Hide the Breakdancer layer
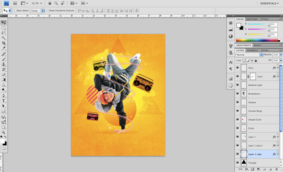Image resolution: width=283 pixels, height=172 pixels. point(238,94)
